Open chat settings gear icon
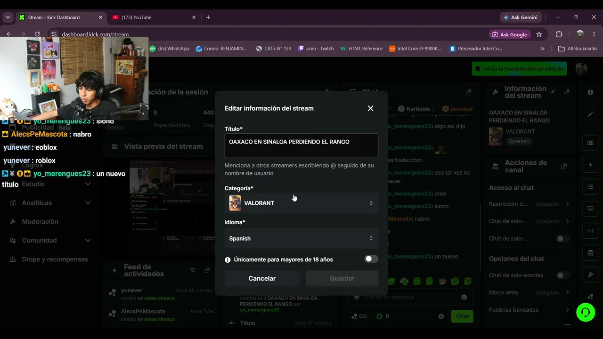This screenshot has height=339, width=603. click(x=441, y=316)
